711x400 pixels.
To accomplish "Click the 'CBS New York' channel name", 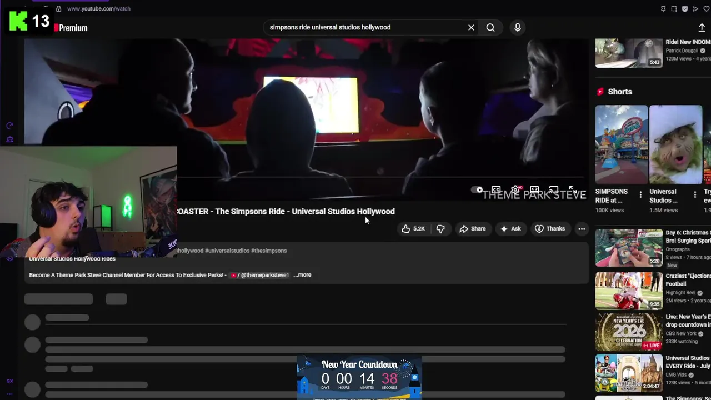I will [x=681, y=333].
